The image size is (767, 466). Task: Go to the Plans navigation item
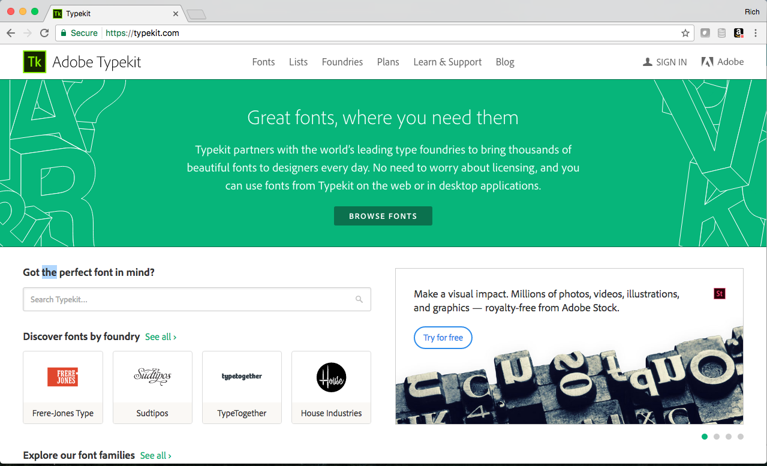click(388, 62)
